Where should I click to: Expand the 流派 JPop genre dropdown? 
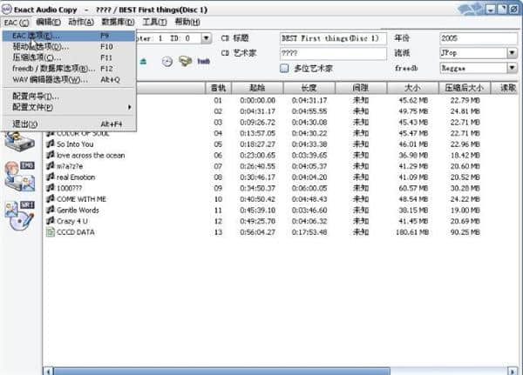[x=511, y=53]
